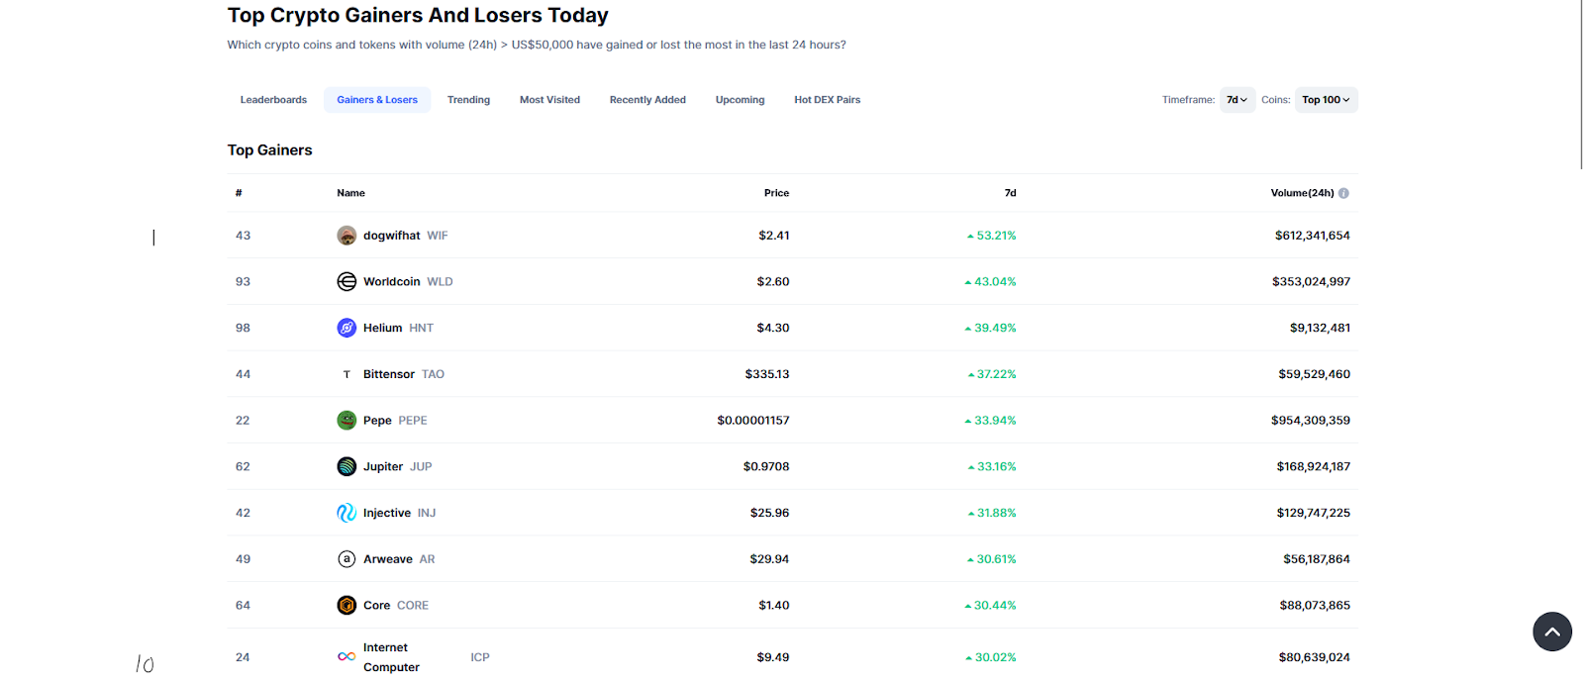Open the Internet Computer coin page link
Screen dimensions: 1584x682
pyautogui.click(x=391, y=657)
